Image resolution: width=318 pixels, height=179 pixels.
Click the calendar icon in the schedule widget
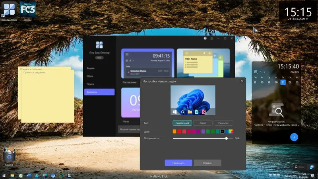pyautogui.click(x=256, y=72)
